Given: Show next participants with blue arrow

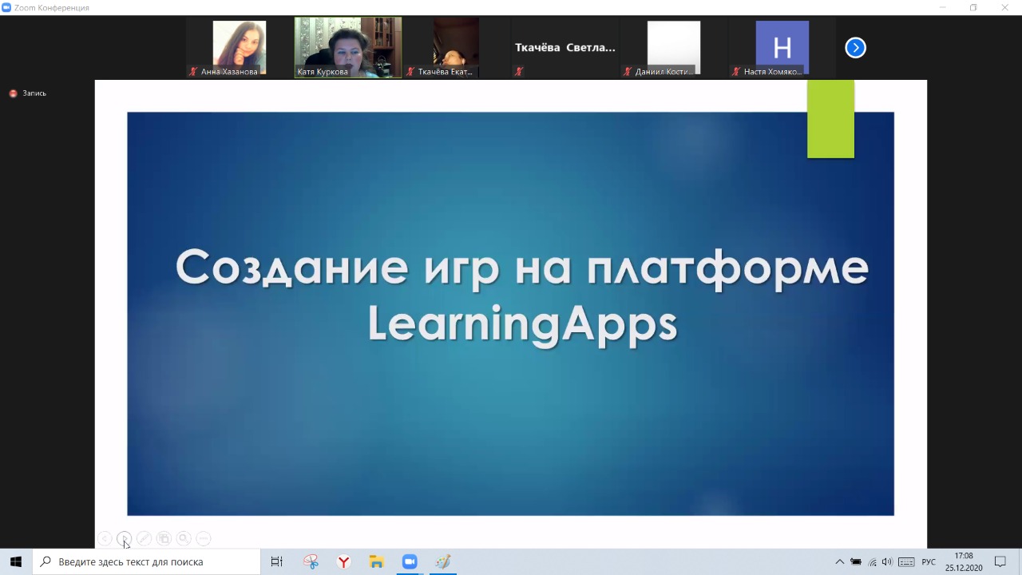Looking at the screenshot, I should coord(855,48).
